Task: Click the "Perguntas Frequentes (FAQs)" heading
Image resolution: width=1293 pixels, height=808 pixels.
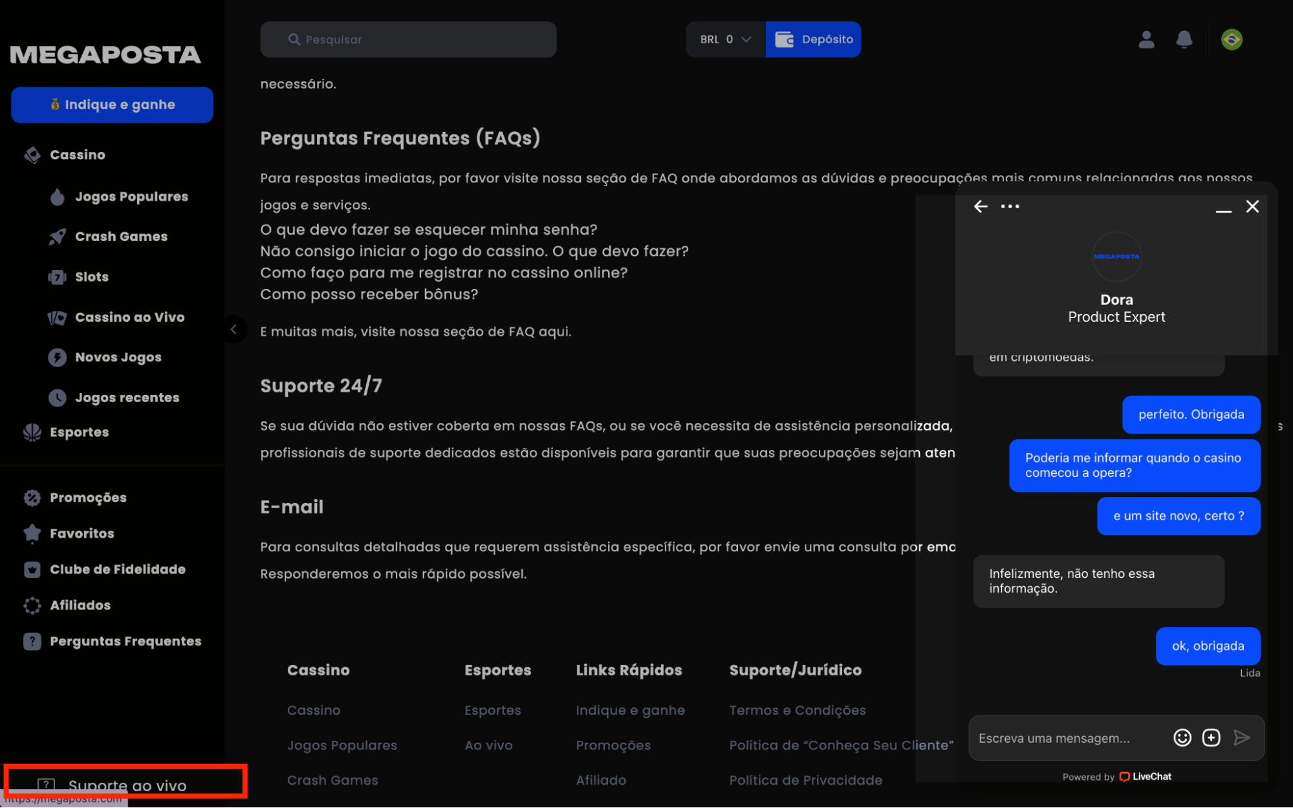Action: click(400, 138)
